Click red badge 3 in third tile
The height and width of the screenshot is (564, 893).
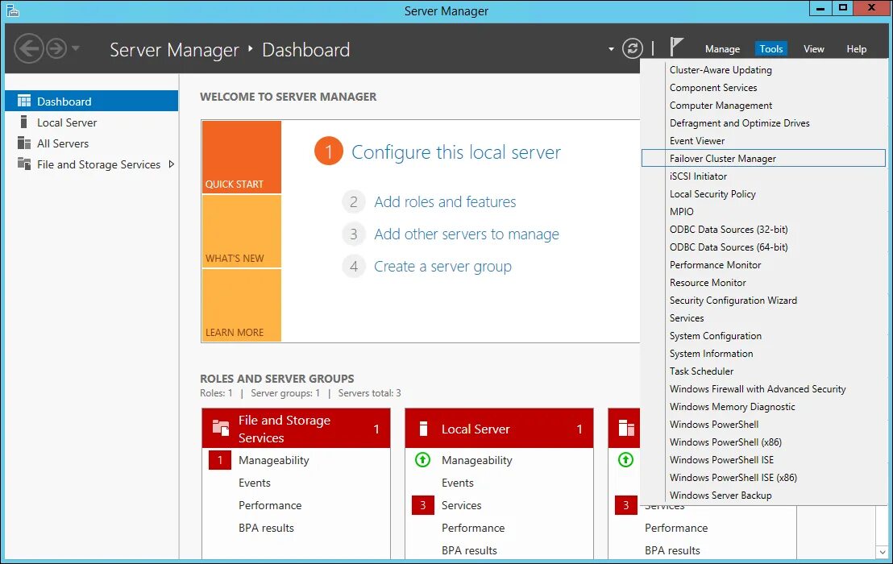(x=626, y=505)
